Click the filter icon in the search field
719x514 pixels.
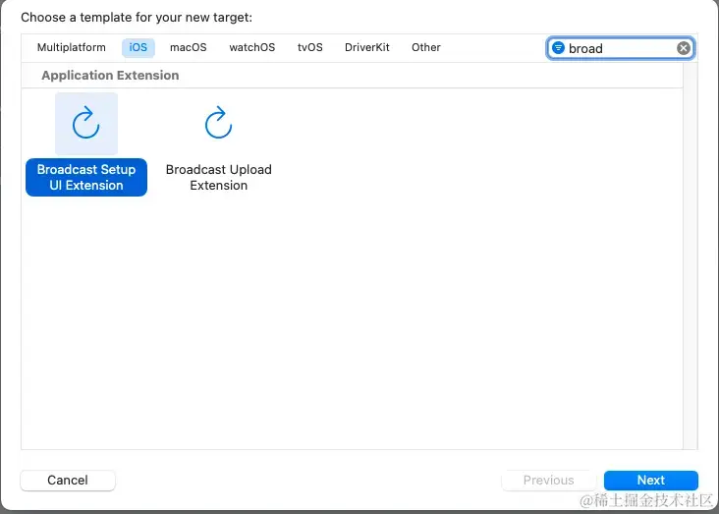(558, 48)
